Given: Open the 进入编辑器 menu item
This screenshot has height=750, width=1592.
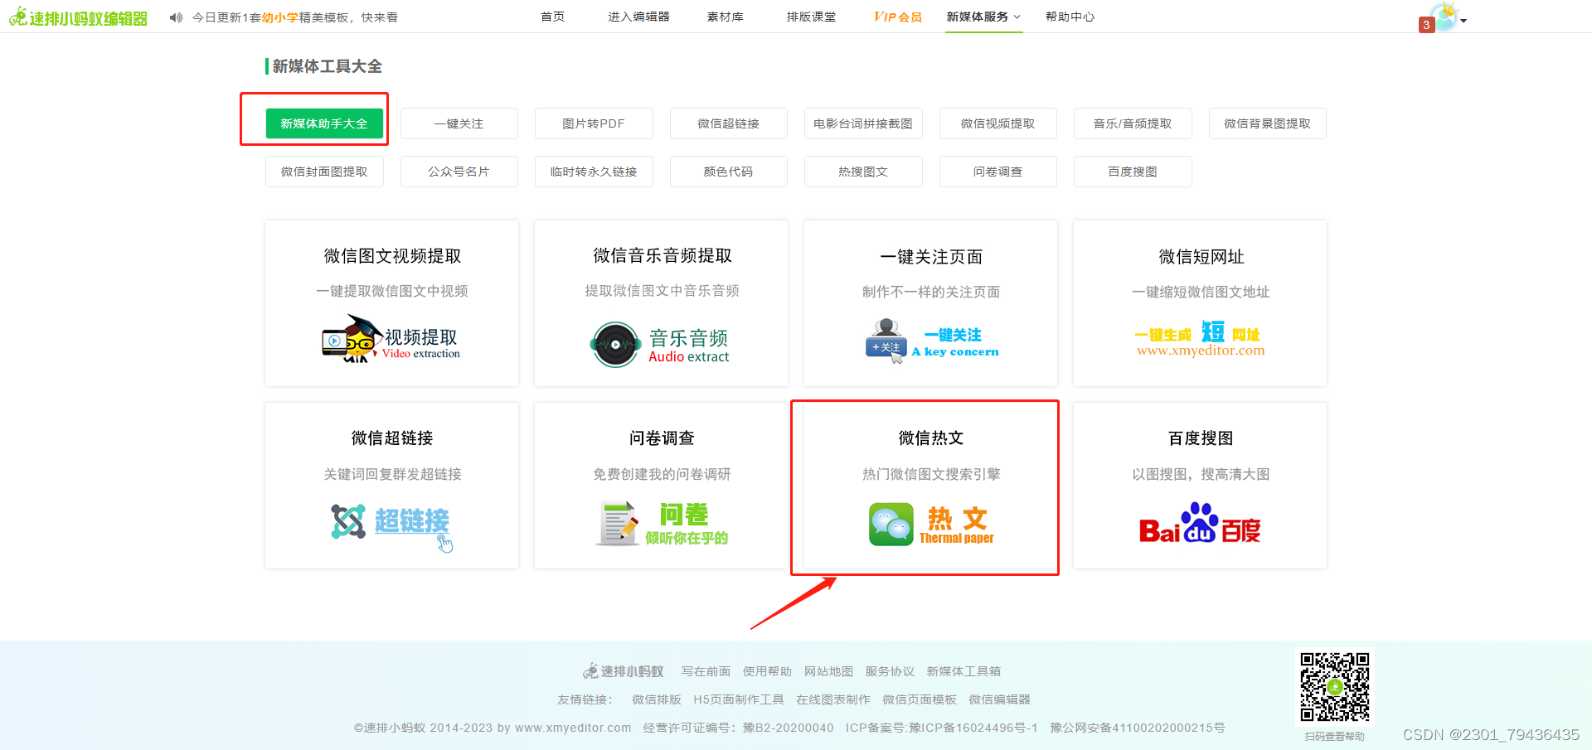Looking at the screenshot, I should click(638, 17).
